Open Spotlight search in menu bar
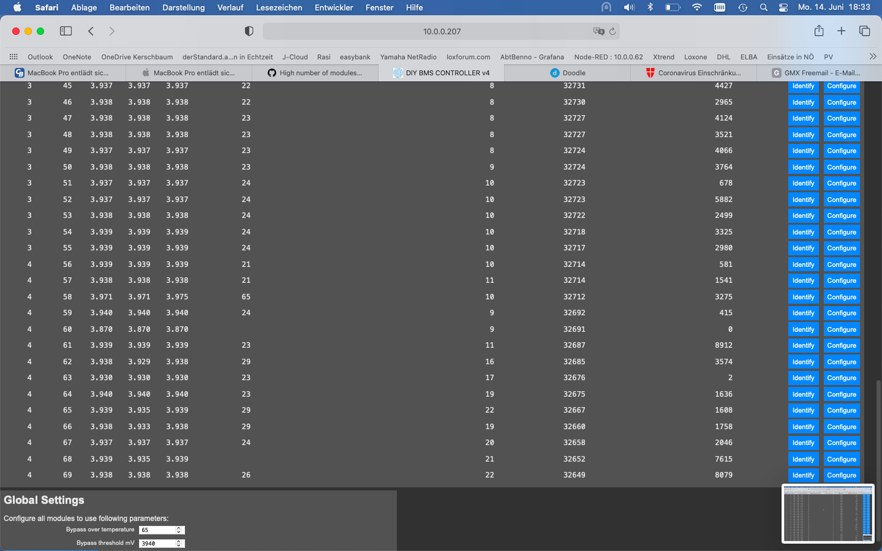The width and height of the screenshot is (882, 551). click(764, 7)
